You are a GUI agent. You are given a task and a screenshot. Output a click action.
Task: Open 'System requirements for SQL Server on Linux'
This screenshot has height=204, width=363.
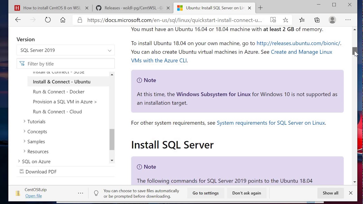271,123
